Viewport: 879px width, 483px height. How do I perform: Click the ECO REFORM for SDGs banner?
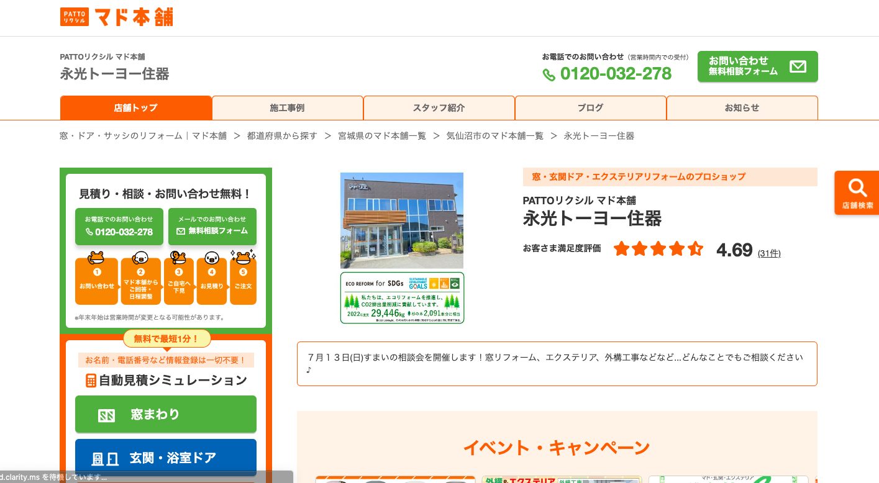click(402, 298)
